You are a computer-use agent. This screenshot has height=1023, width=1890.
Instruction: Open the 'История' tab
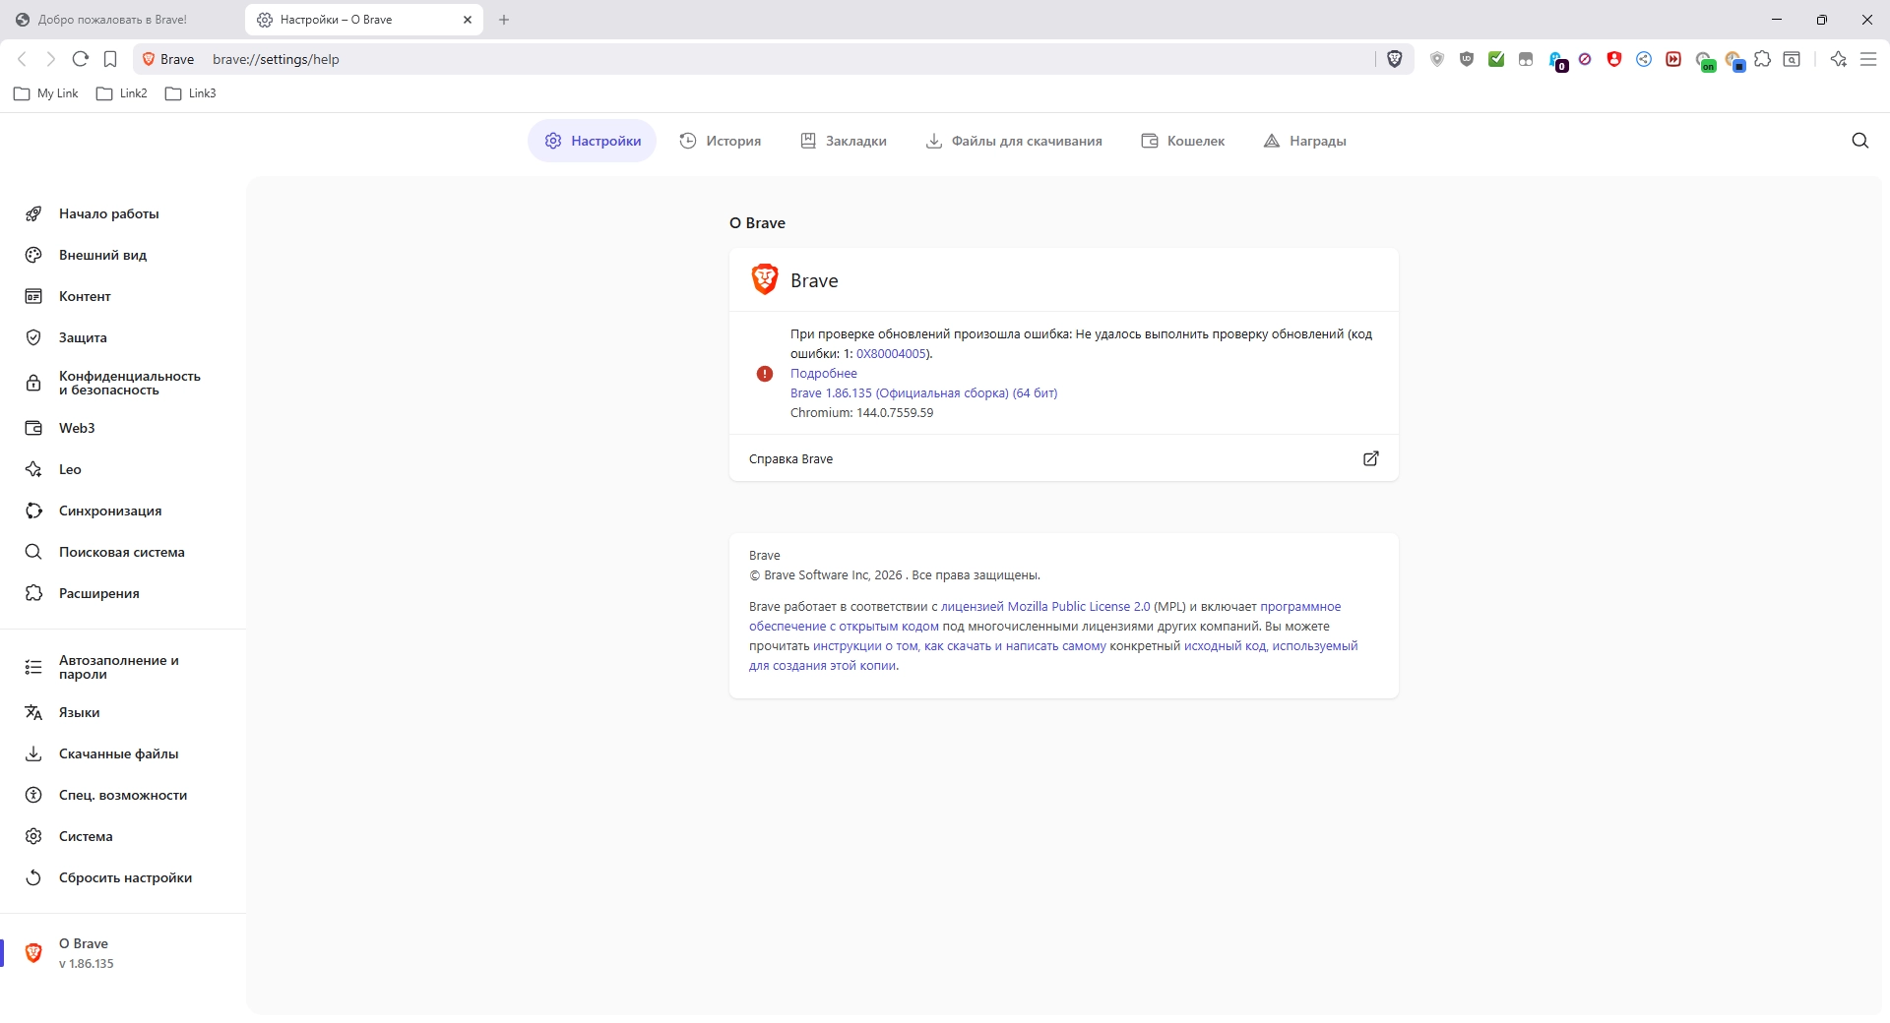pos(721,141)
